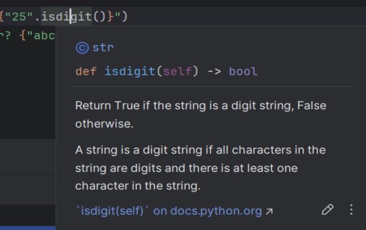Place cursor in isdigit call in editor

(x=67, y=17)
